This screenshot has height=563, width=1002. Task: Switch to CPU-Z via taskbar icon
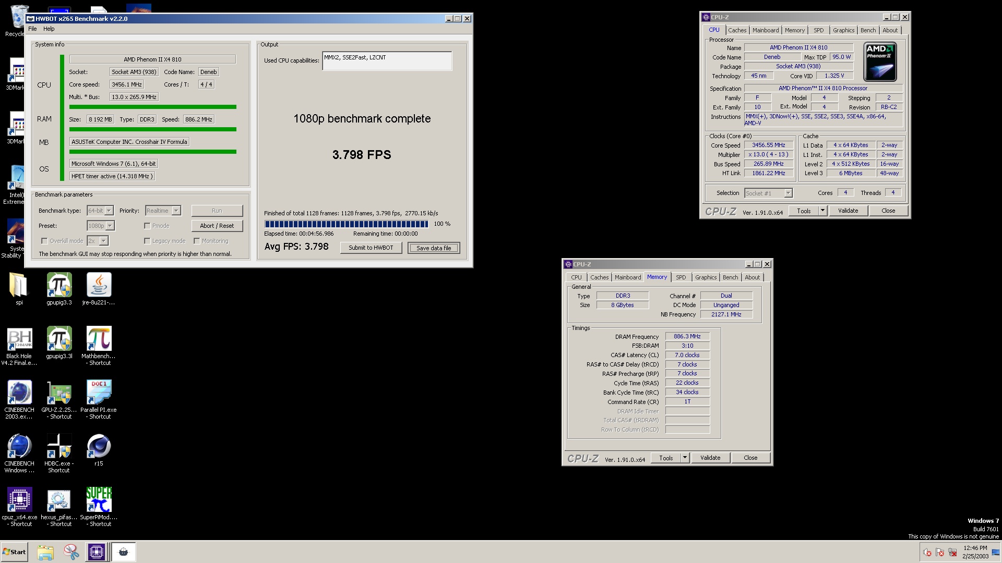coord(97,552)
